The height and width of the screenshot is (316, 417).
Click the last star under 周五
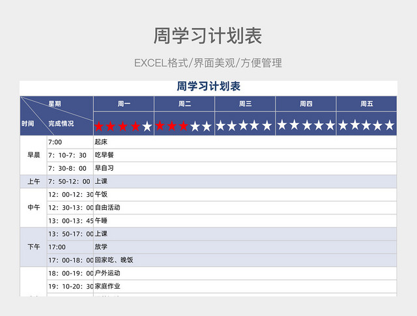(390, 124)
